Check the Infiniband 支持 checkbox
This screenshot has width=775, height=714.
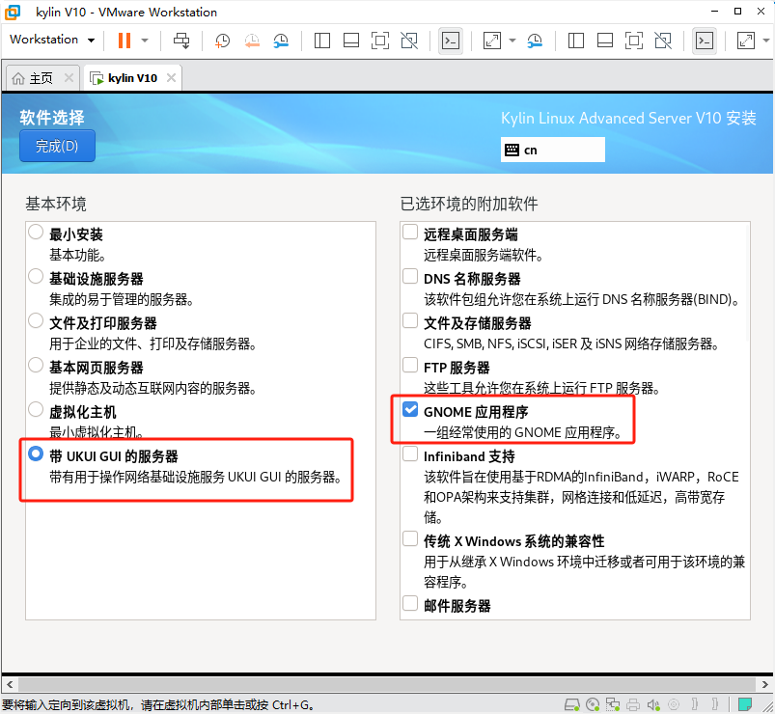pos(410,453)
